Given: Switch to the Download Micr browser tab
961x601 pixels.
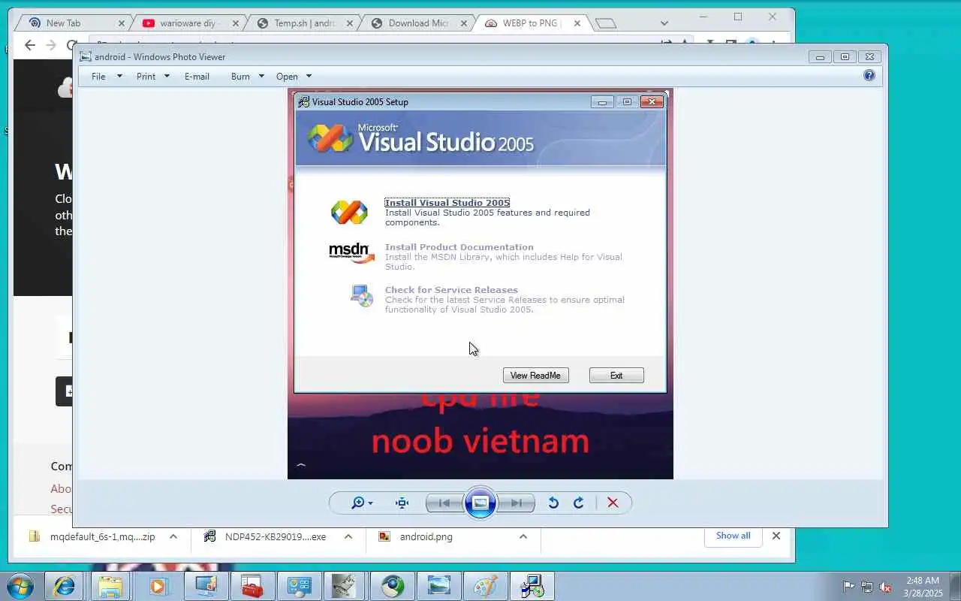Looking at the screenshot, I should tap(418, 23).
